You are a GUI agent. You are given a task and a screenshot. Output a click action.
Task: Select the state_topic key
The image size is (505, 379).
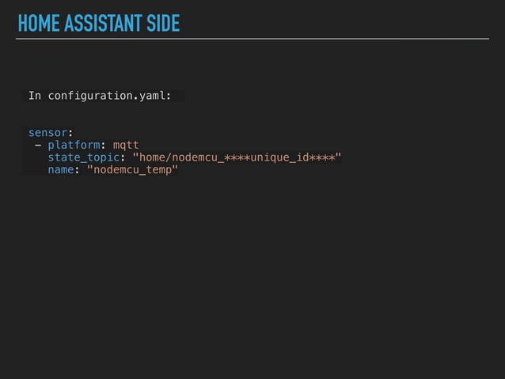pos(83,157)
